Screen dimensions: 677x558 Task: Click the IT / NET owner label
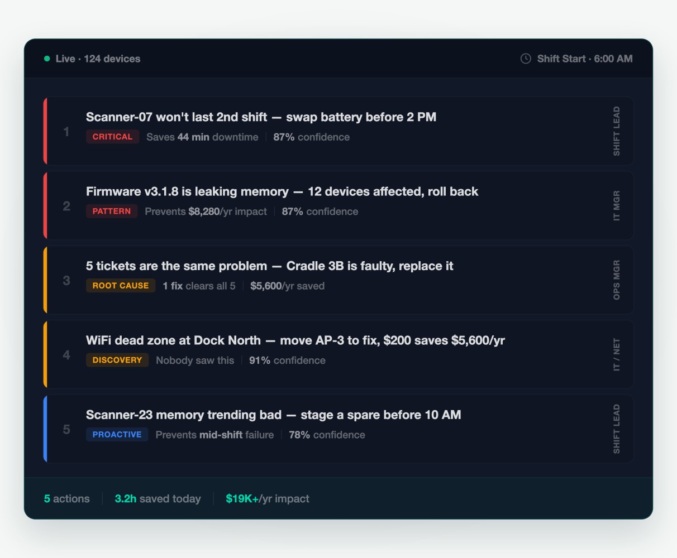[617, 354]
